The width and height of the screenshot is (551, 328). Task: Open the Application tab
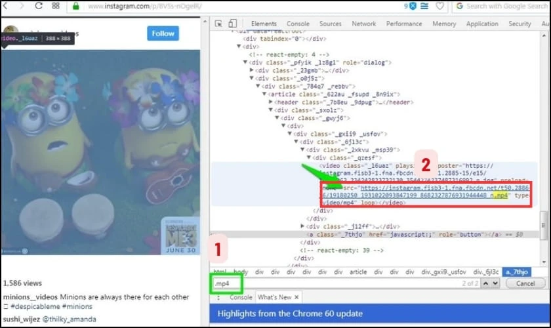click(x=482, y=24)
